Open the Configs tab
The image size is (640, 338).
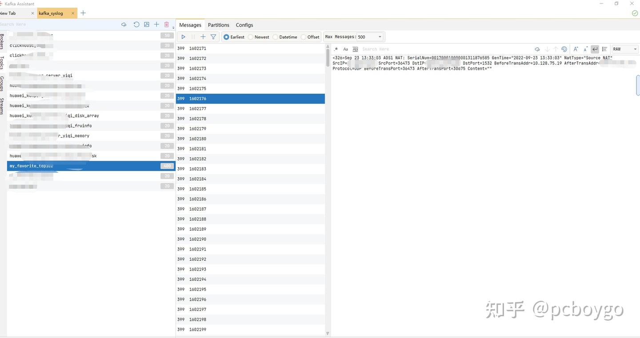click(x=244, y=25)
